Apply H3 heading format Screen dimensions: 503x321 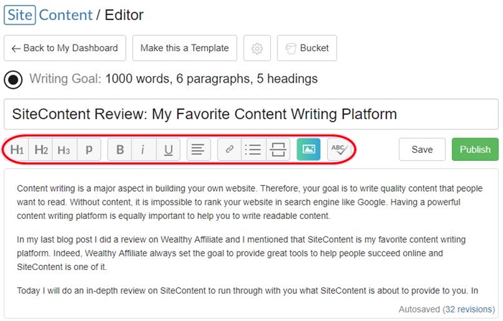[65, 149]
